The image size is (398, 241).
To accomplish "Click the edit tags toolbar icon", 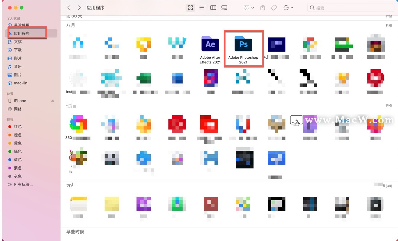I will coord(274,8).
